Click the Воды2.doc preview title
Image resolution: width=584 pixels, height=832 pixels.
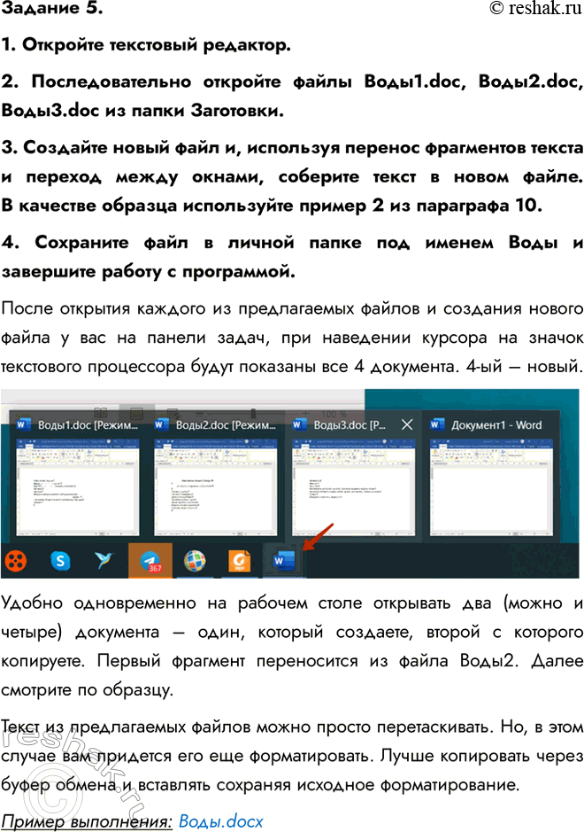click(x=223, y=425)
